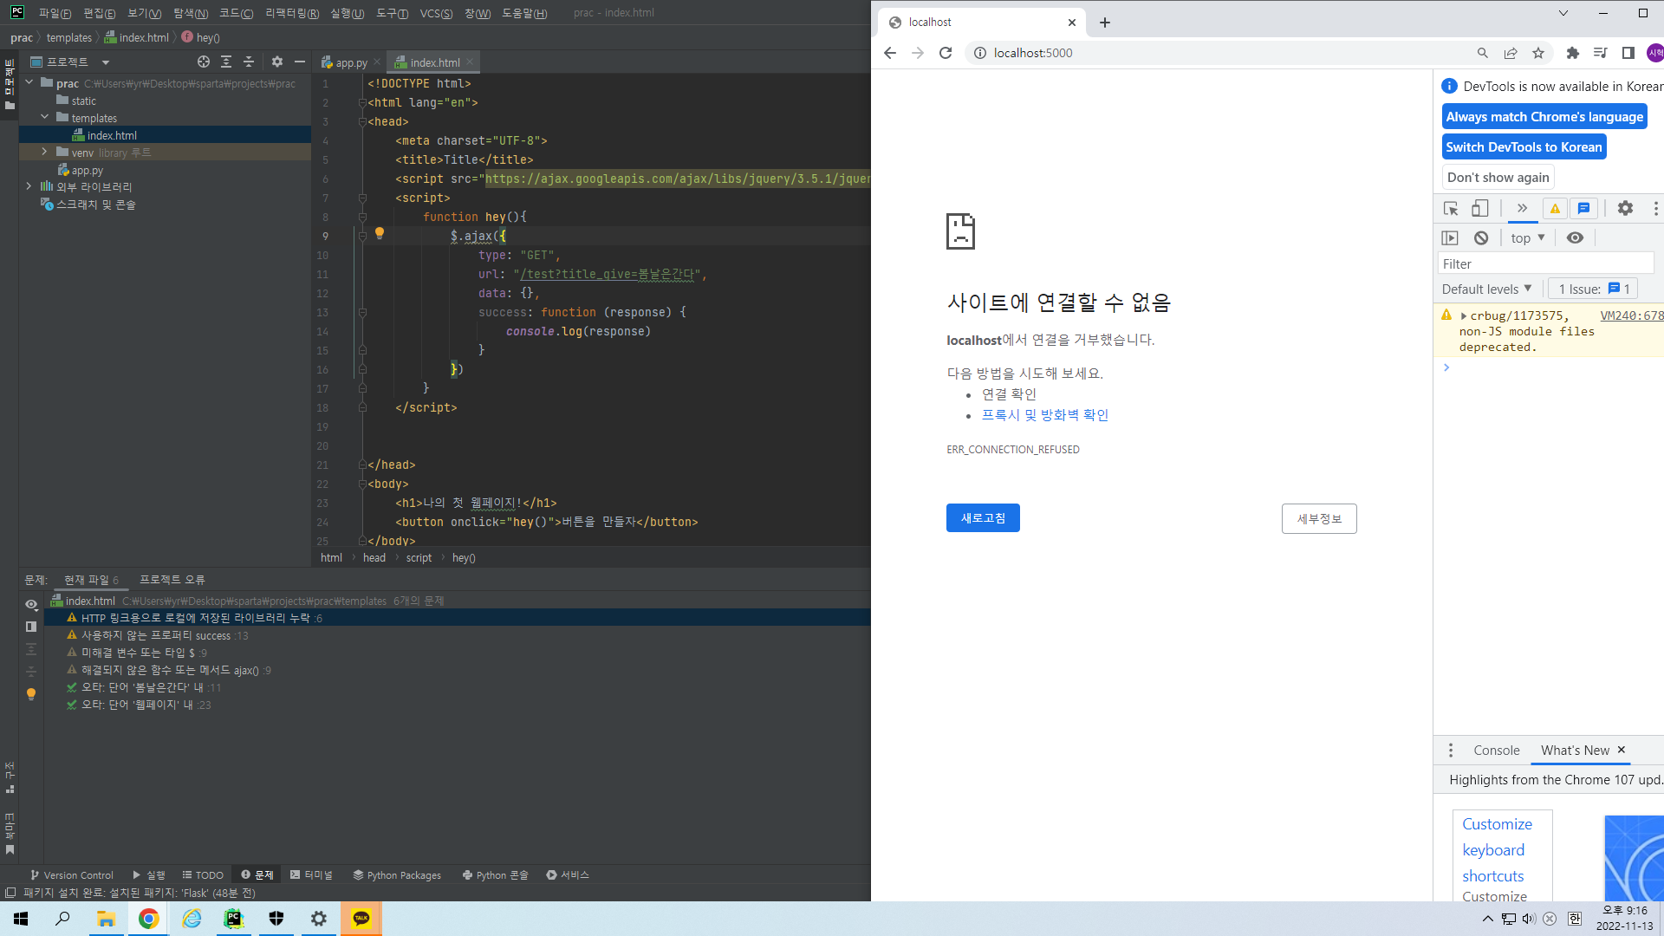Open Chrome tab search dropdown arrow
The height and width of the screenshot is (936, 1664).
1563,13
